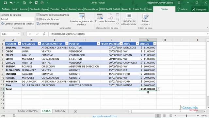Click the macro recording icon in status bar
The width and height of the screenshot is (209, 118).
point(14,116)
